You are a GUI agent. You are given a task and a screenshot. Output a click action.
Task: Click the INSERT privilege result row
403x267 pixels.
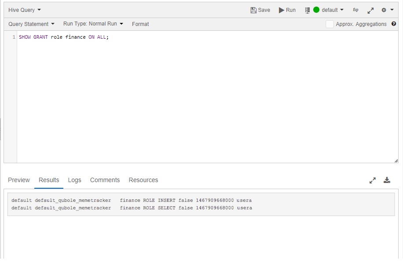coord(132,200)
